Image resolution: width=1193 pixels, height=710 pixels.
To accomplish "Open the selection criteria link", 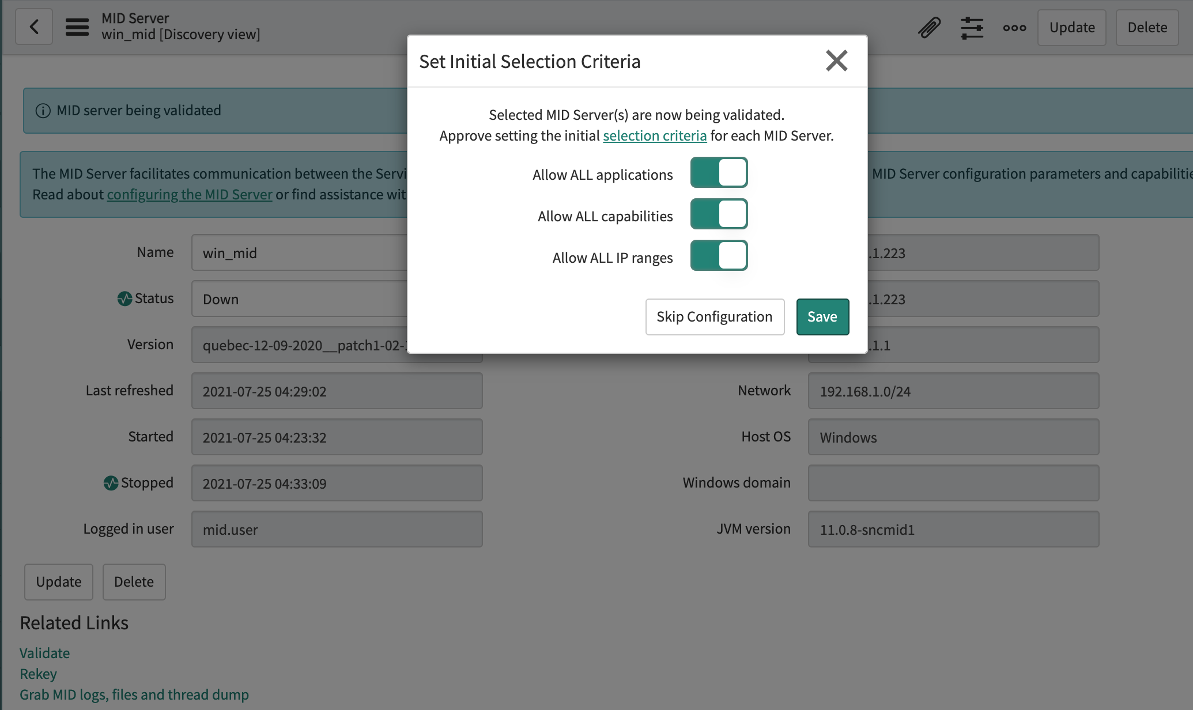I will click(655, 135).
